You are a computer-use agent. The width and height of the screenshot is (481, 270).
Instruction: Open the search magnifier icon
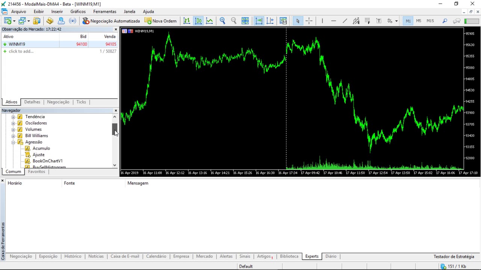coord(445,21)
